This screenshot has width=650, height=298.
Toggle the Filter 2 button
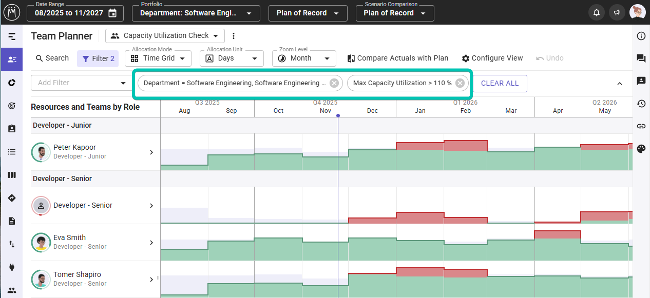(98, 58)
